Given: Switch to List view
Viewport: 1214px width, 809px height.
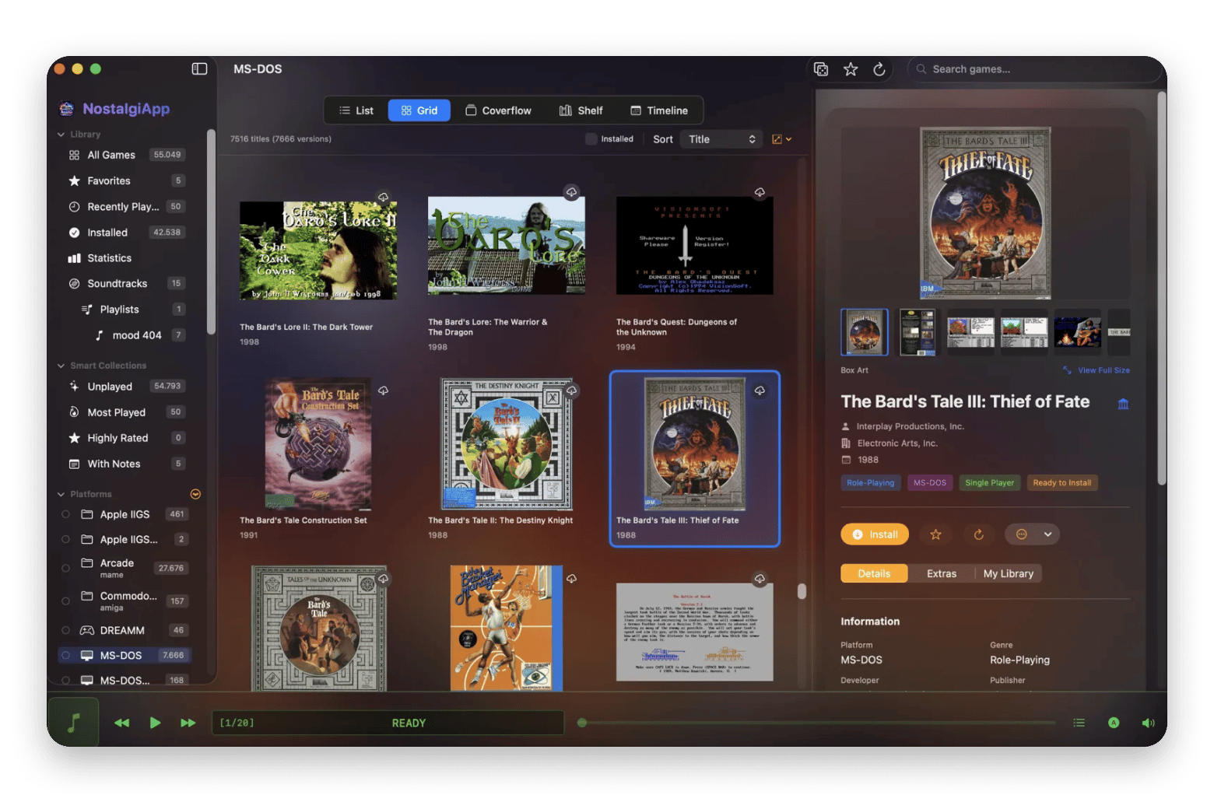Looking at the screenshot, I should [x=356, y=110].
